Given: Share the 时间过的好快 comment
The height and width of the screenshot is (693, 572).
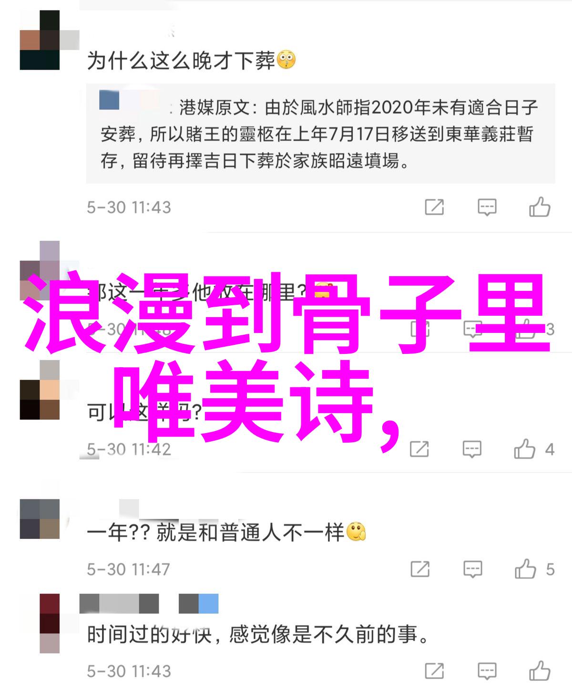Looking at the screenshot, I should pos(434,672).
